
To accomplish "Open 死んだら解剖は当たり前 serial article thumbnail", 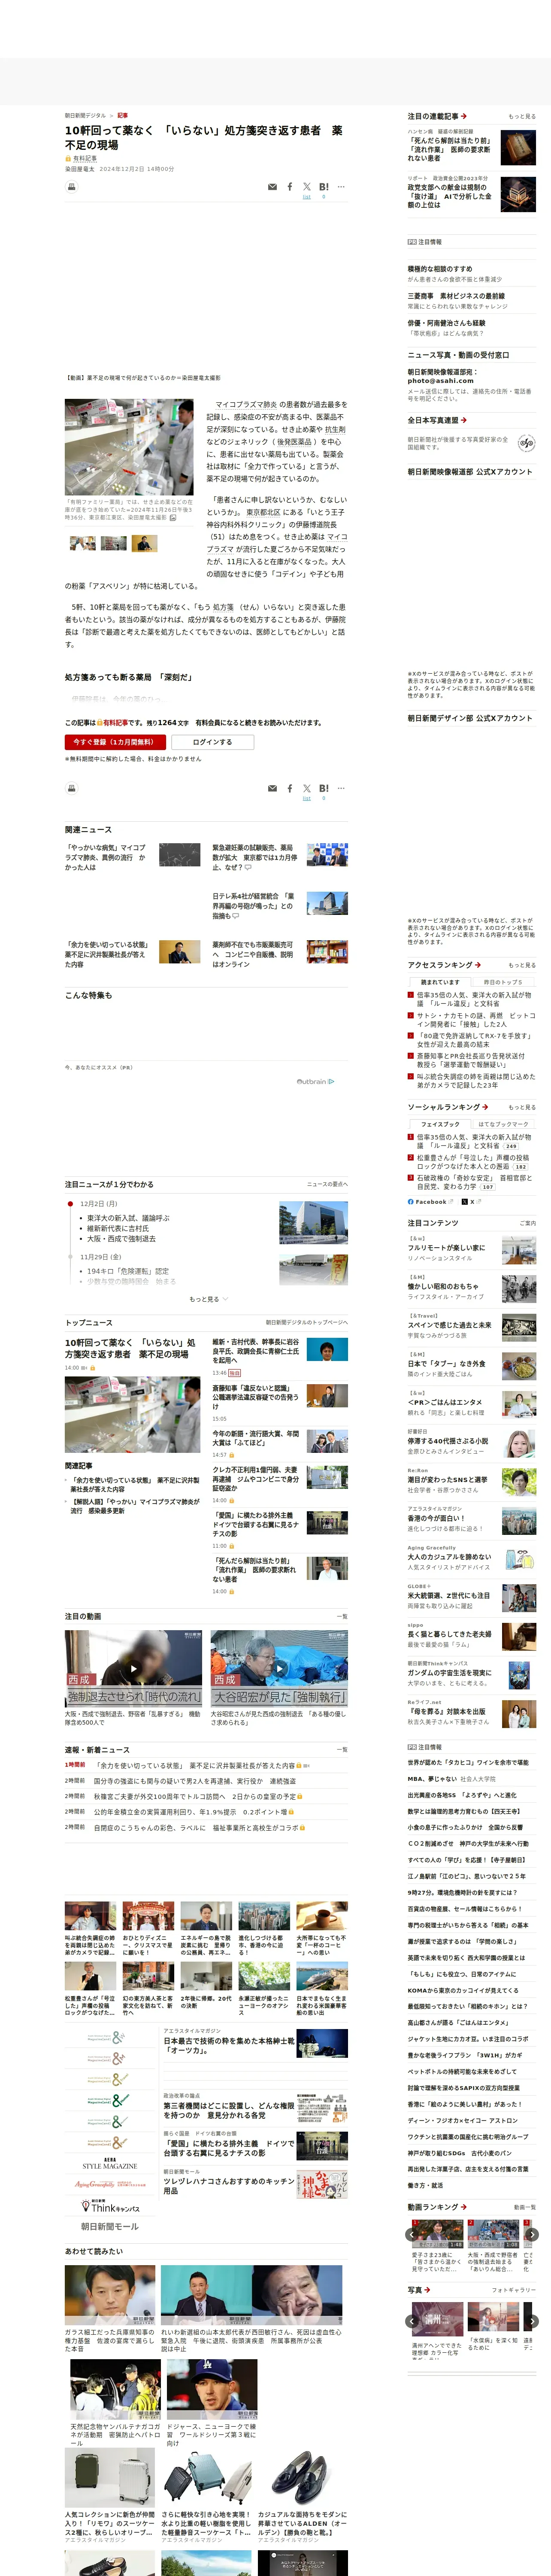I will point(518,148).
